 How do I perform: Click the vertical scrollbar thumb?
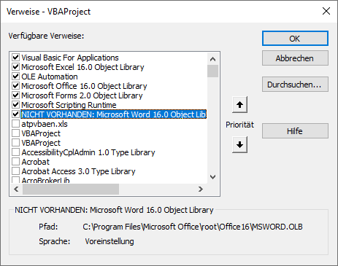coord(212,71)
